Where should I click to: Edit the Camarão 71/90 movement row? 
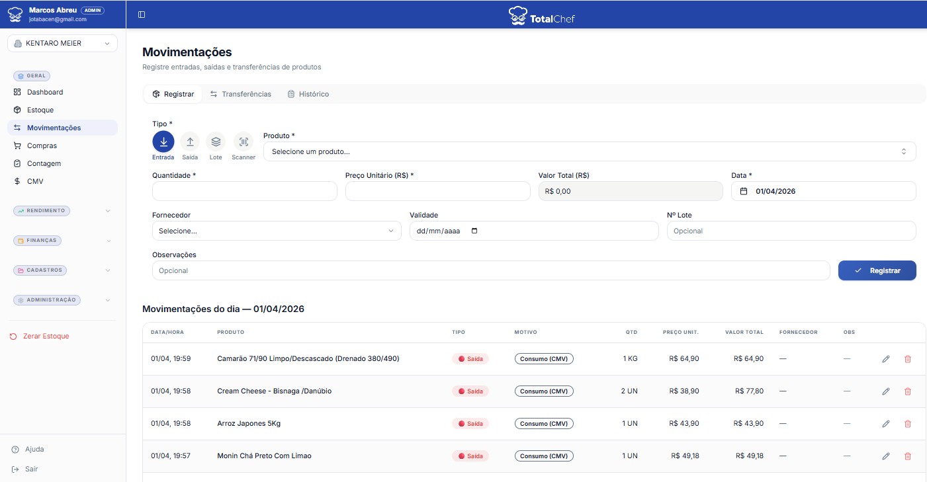pyautogui.click(x=886, y=359)
